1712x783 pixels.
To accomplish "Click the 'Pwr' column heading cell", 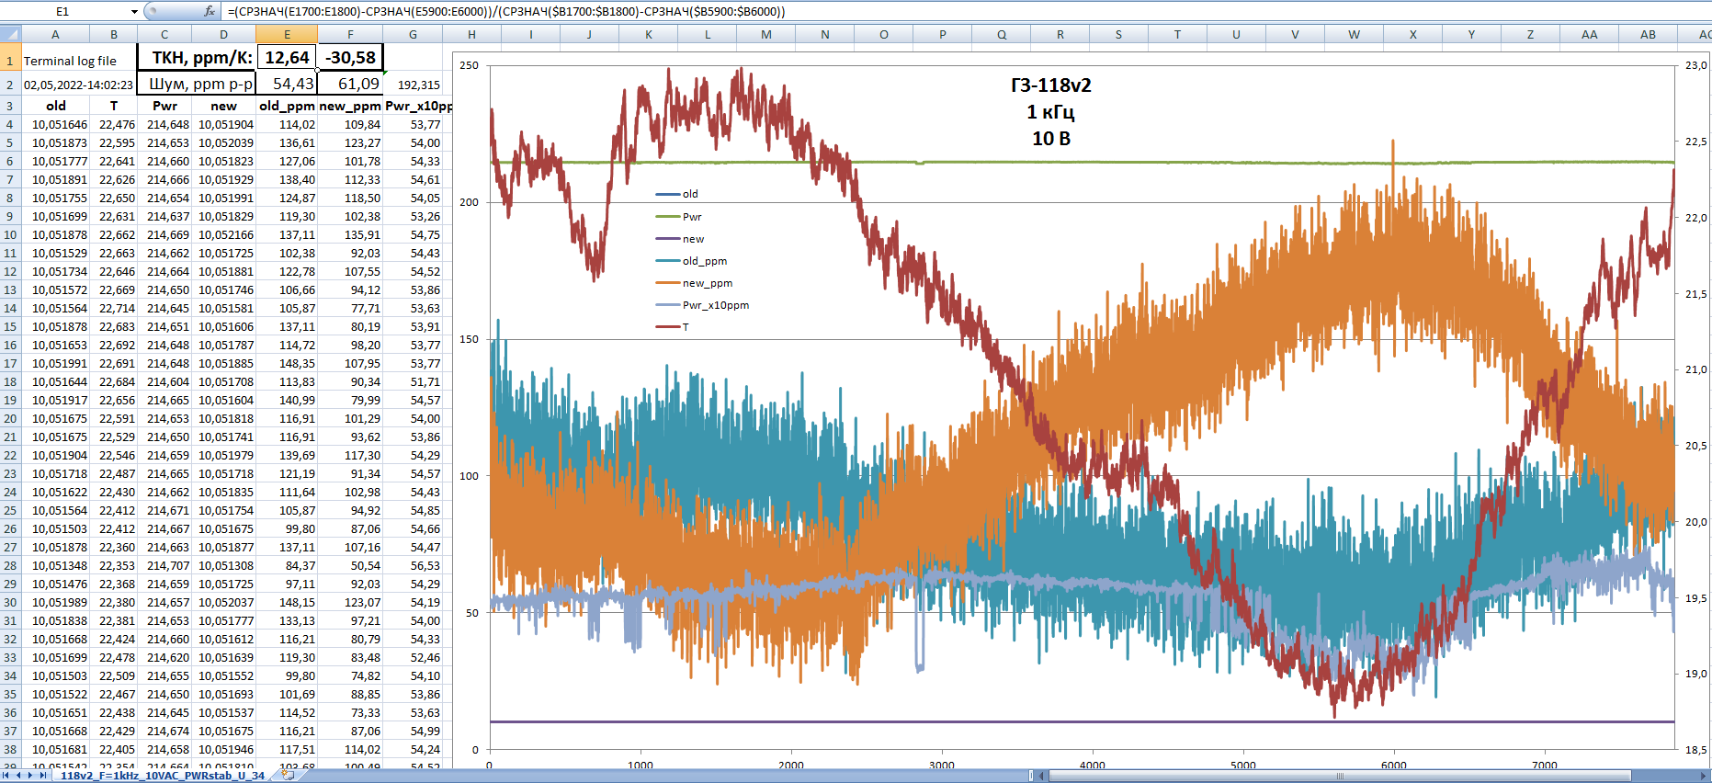I will [164, 106].
